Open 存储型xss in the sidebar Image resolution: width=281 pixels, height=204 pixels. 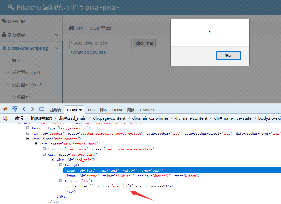[22, 97]
